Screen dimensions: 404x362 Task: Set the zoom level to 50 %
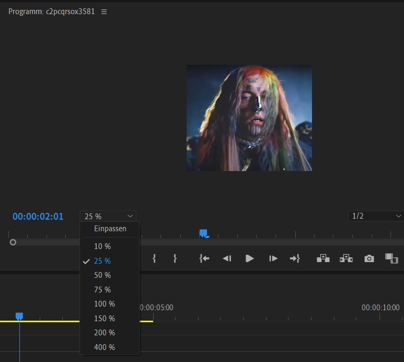click(102, 275)
